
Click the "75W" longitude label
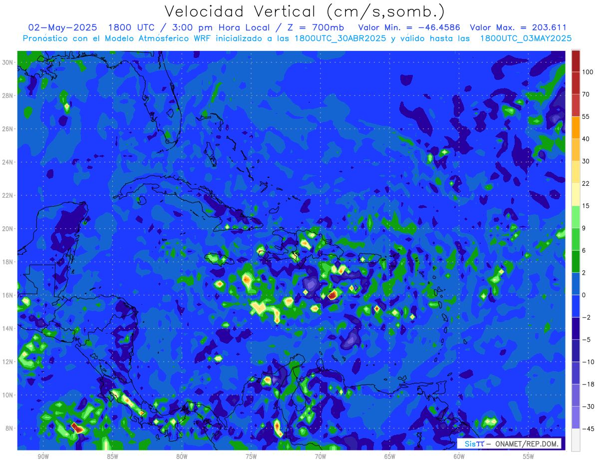pyautogui.click(x=251, y=457)
